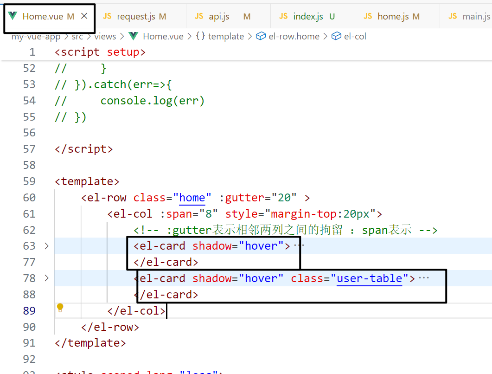The image size is (492, 374).
Task: Click the JS icon on the api.js tab
Action: coord(199,16)
